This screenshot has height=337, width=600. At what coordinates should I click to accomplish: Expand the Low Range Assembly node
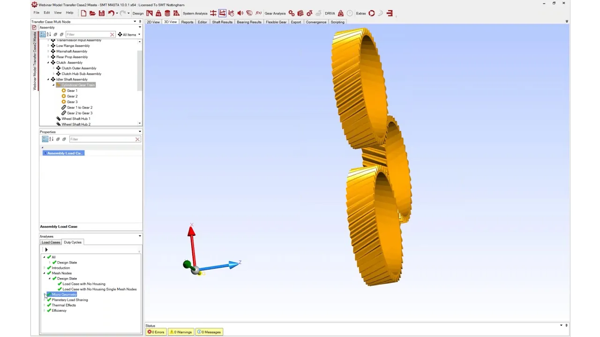(x=48, y=46)
